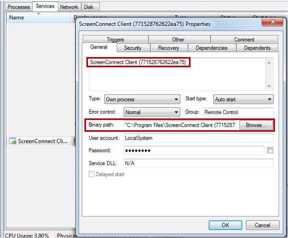Open the Security tab
This screenshot has width=288, height=238.
coord(133,48)
